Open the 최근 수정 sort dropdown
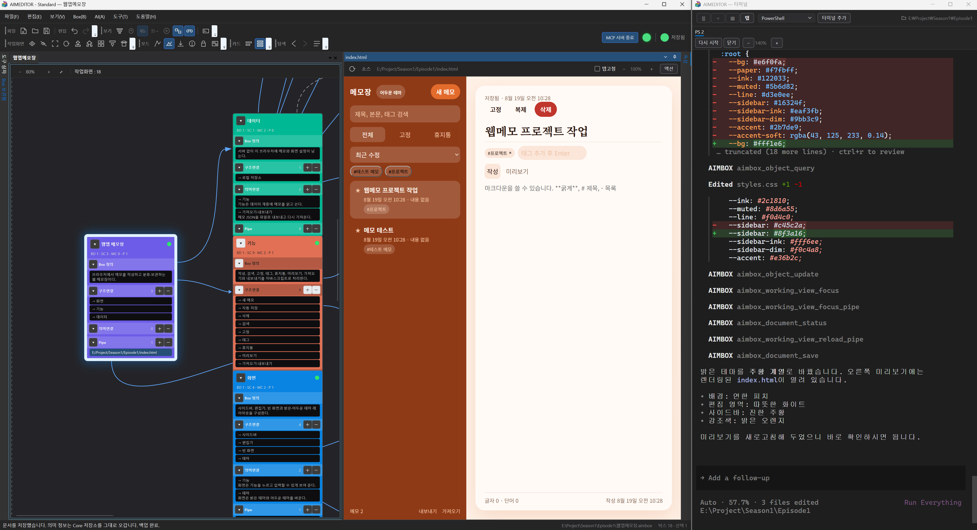The width and height of the screenshot is (977, 530). coord(405,155)
